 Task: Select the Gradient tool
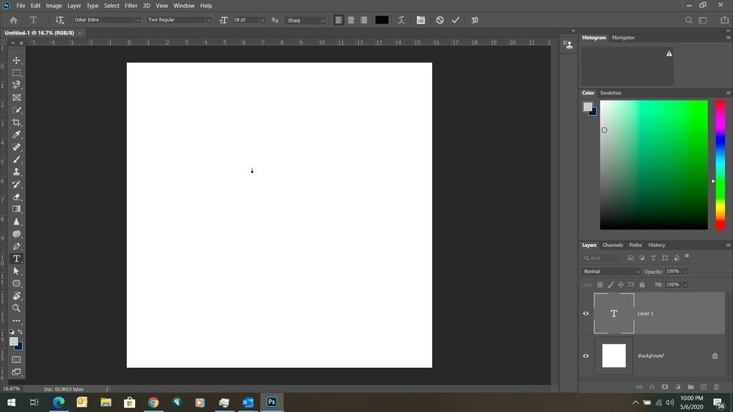tap(16, 209)
